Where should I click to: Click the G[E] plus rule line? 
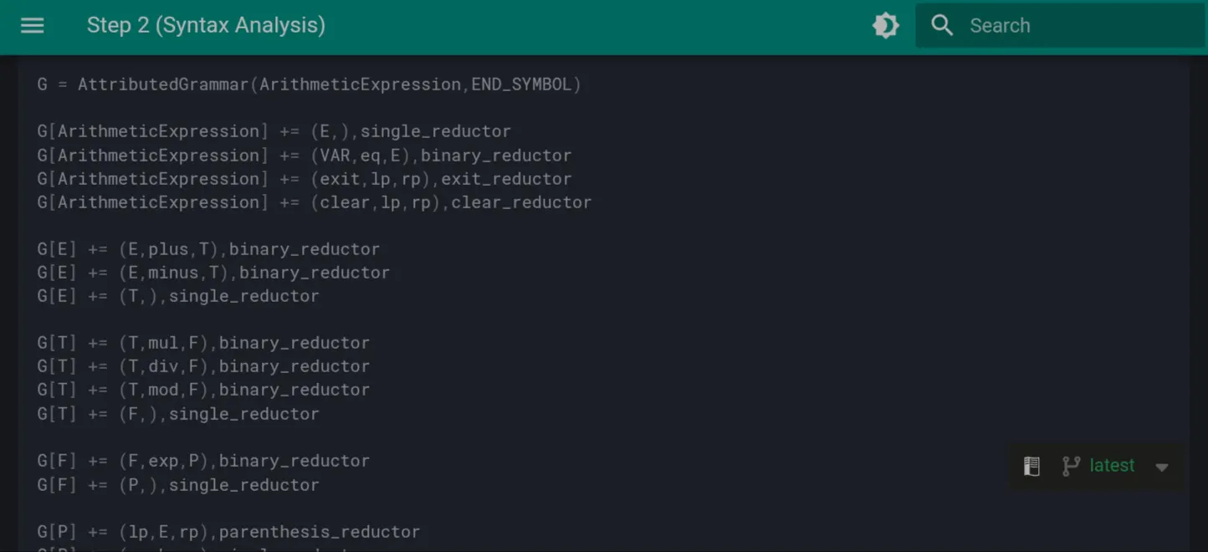208,249
